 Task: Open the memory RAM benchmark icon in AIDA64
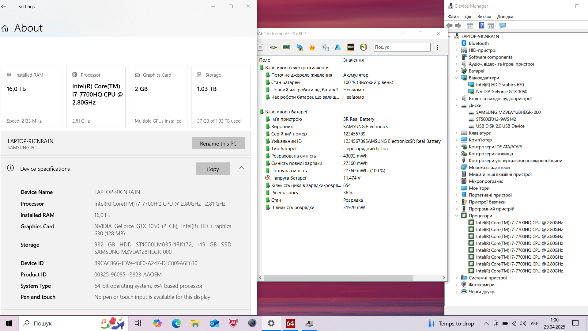click(286, 47)
